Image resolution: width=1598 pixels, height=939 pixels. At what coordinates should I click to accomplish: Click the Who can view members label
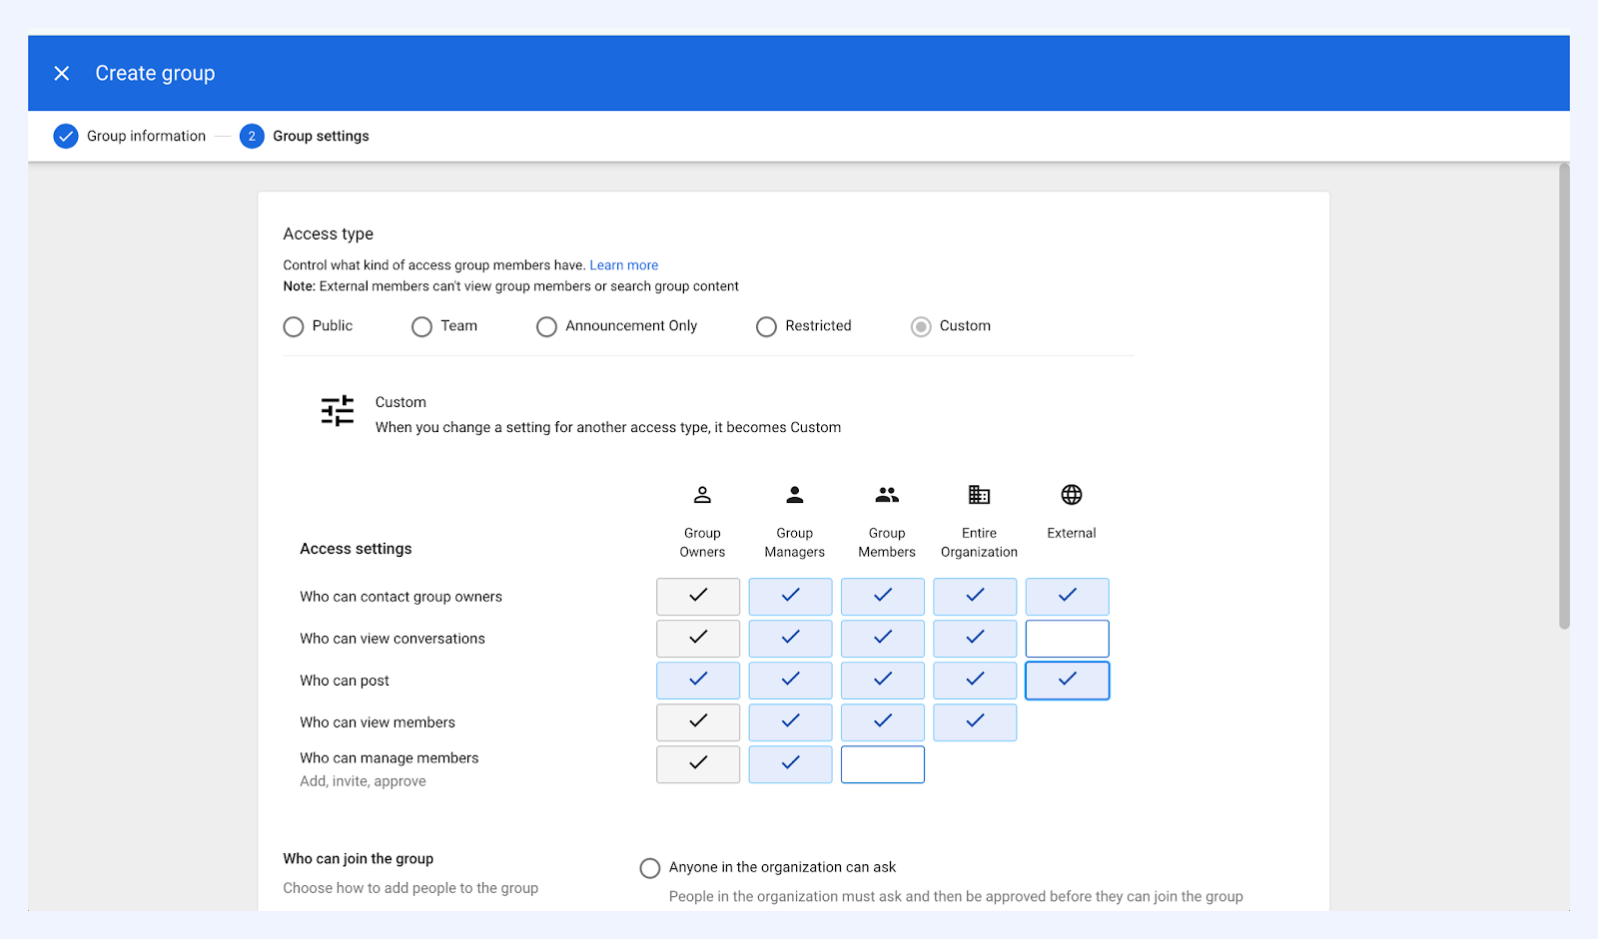(x=378, y=722)
